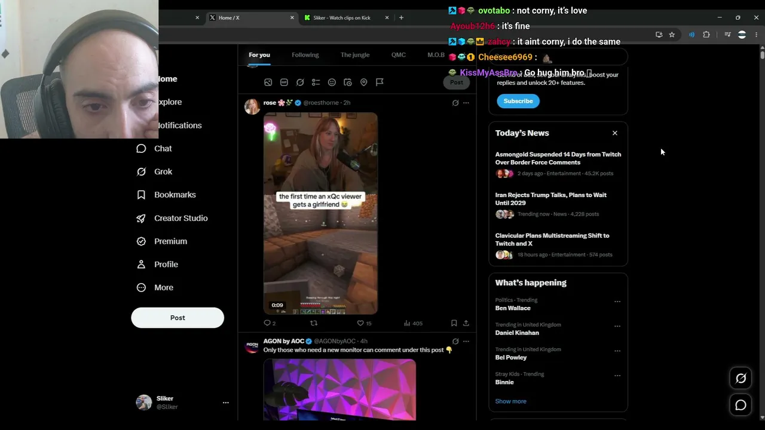Open options for Daniel Kinahan trend
Image resolution: width=765 pixels, height=430 pixels.
[x=617, y=326]
